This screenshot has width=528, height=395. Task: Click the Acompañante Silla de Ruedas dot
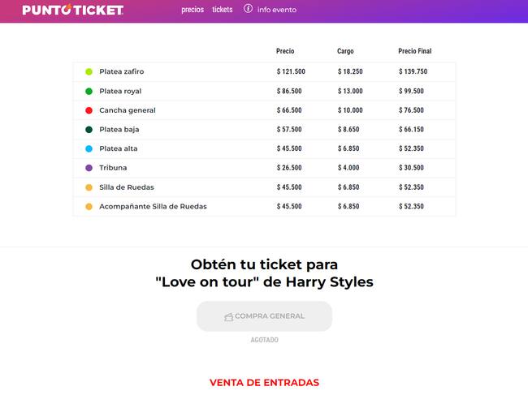pyautogui.click(x=89, y=206)
